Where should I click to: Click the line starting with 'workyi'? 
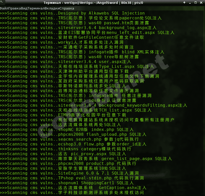click(62, 42)
